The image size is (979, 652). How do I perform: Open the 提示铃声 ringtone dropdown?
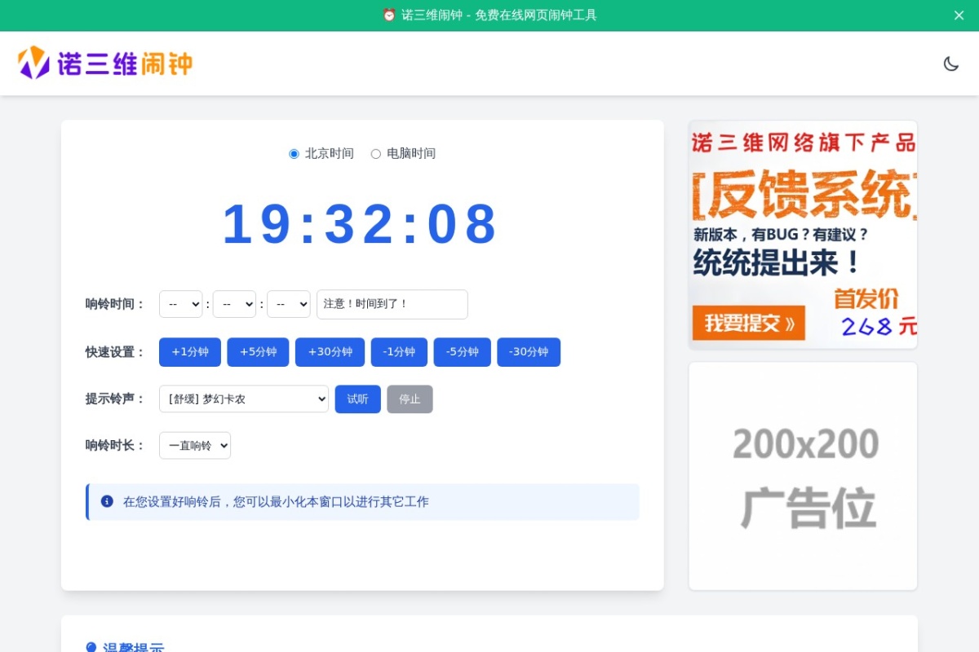243,399
